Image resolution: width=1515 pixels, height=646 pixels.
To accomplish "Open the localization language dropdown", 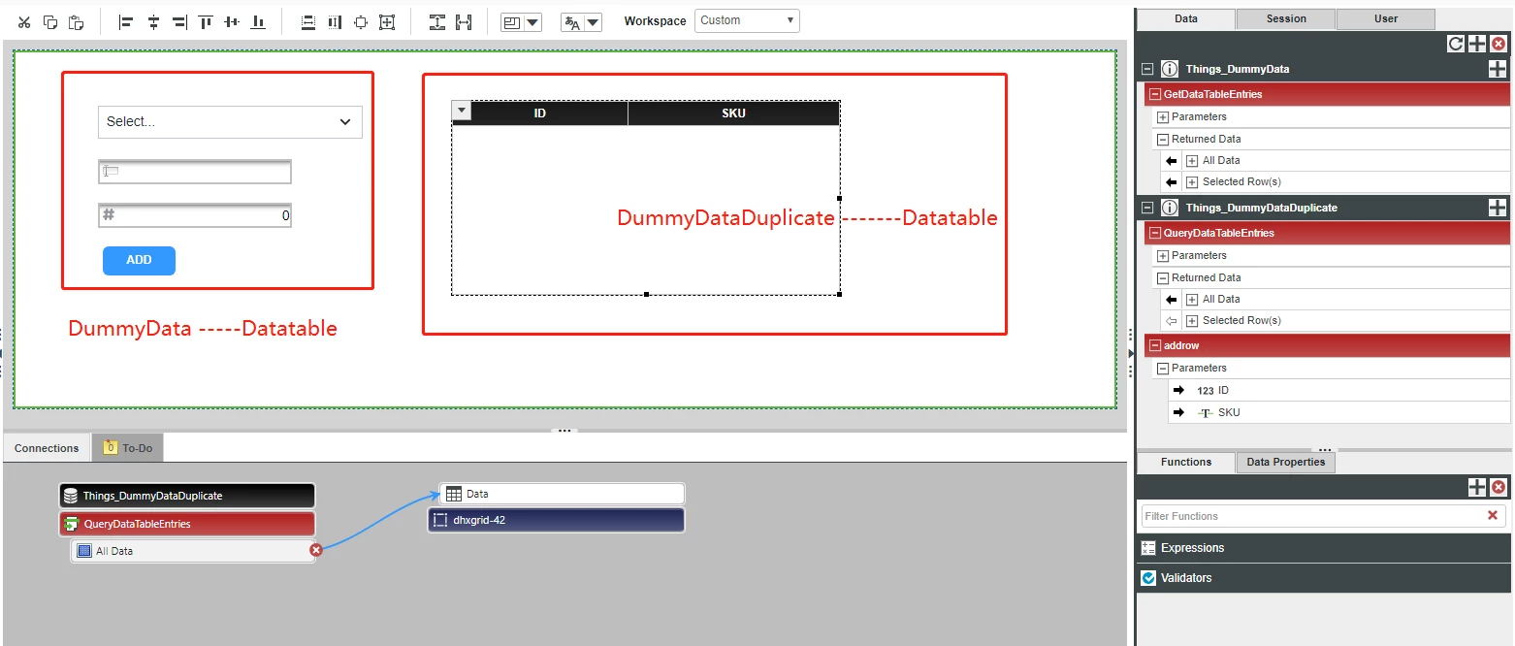I will click(x=593, y=22).
